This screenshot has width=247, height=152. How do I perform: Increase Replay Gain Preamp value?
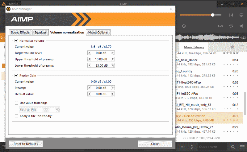[x=113, y=88]
